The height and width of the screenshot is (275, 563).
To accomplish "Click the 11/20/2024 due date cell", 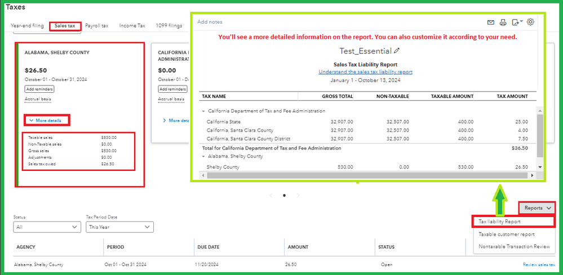I will [208, 265].
